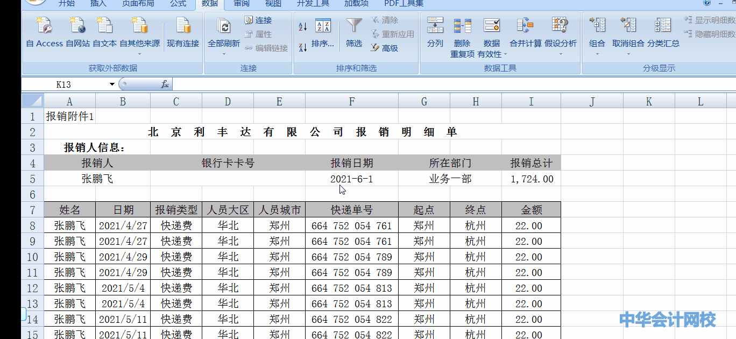Sort ascending with the A-Z icon

pyautogui.click(x=303, y=26)
